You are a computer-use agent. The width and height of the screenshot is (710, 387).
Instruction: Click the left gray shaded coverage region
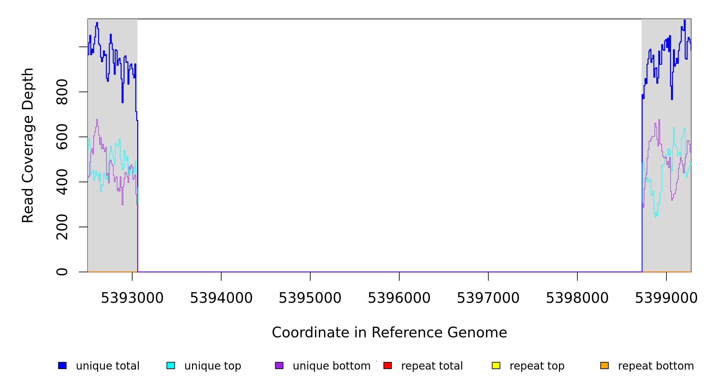pos(112,226)
